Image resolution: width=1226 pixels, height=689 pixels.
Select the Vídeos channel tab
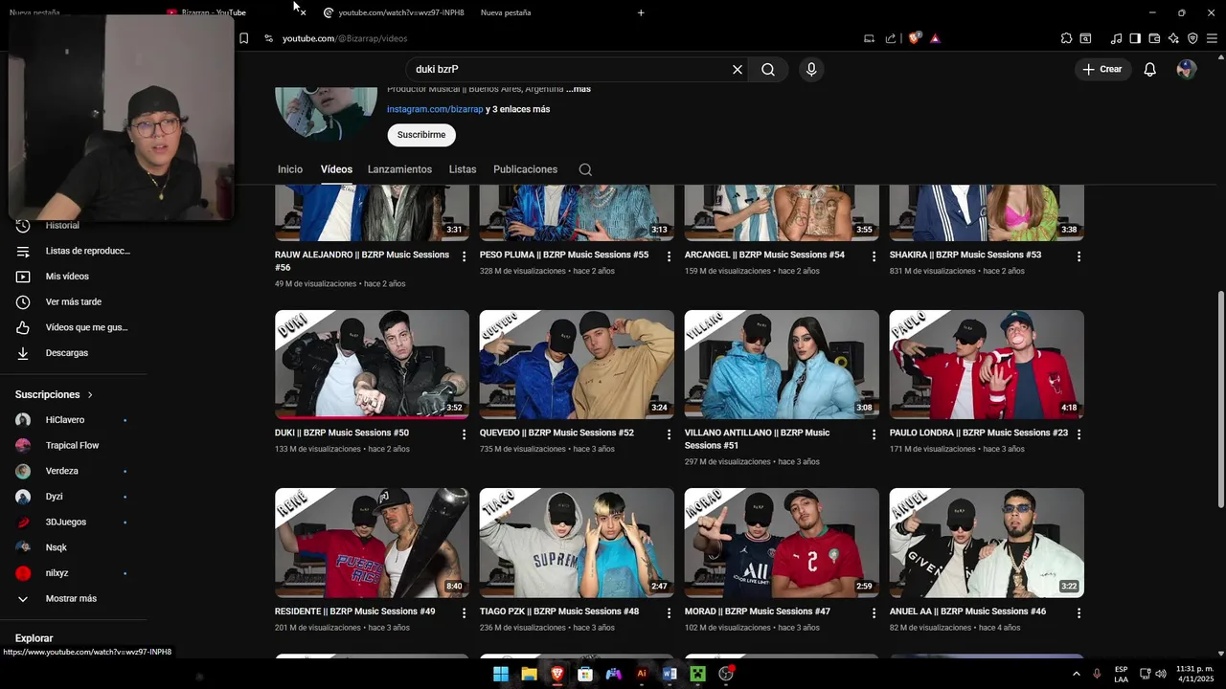pyautogui.click(x=336, y=169)
